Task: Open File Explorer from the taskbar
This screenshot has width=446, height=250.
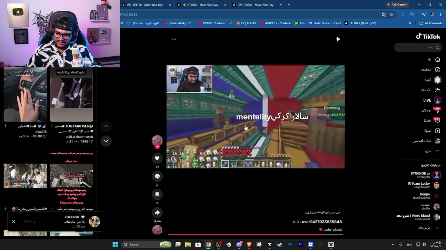Action: pos(188,244)
